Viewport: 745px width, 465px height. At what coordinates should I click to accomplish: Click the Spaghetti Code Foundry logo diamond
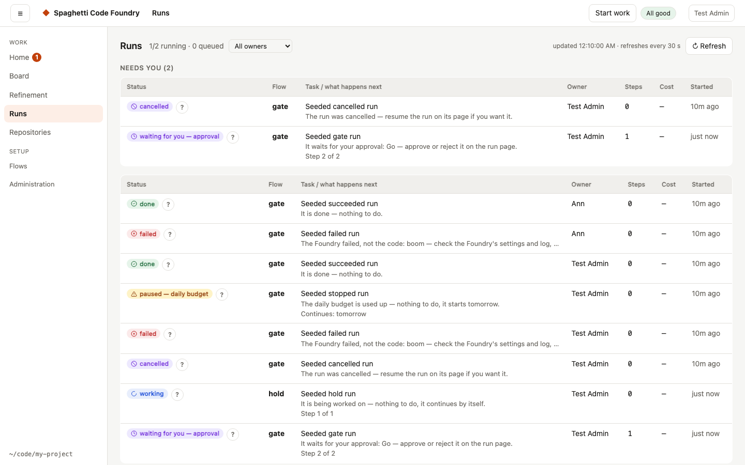[x=46, y=13]
